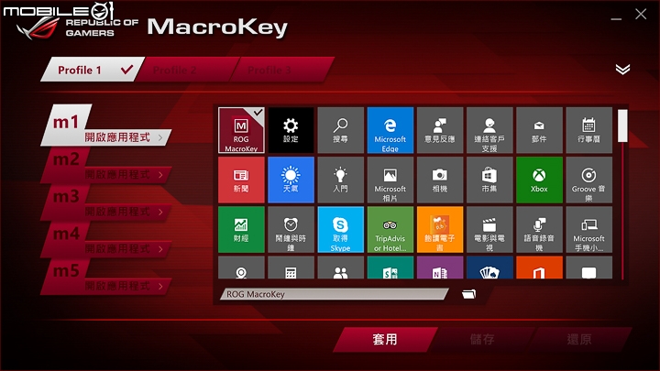Click the Save (儲存) button
The width and height of the screenshot is (660, 371).
coord(482,340)
